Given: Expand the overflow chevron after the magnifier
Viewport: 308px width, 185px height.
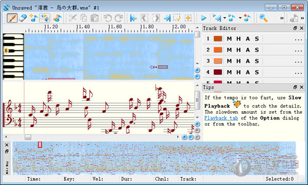Looking at the screenshot, I should pyautogui.click(x=282, y=18).
